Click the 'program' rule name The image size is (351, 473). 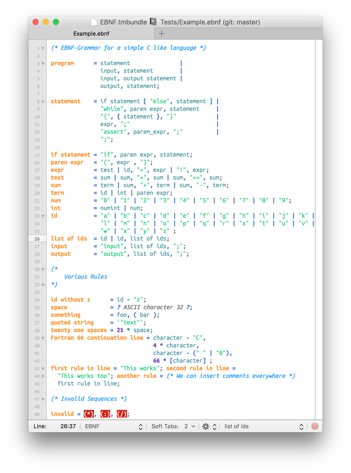62,63
